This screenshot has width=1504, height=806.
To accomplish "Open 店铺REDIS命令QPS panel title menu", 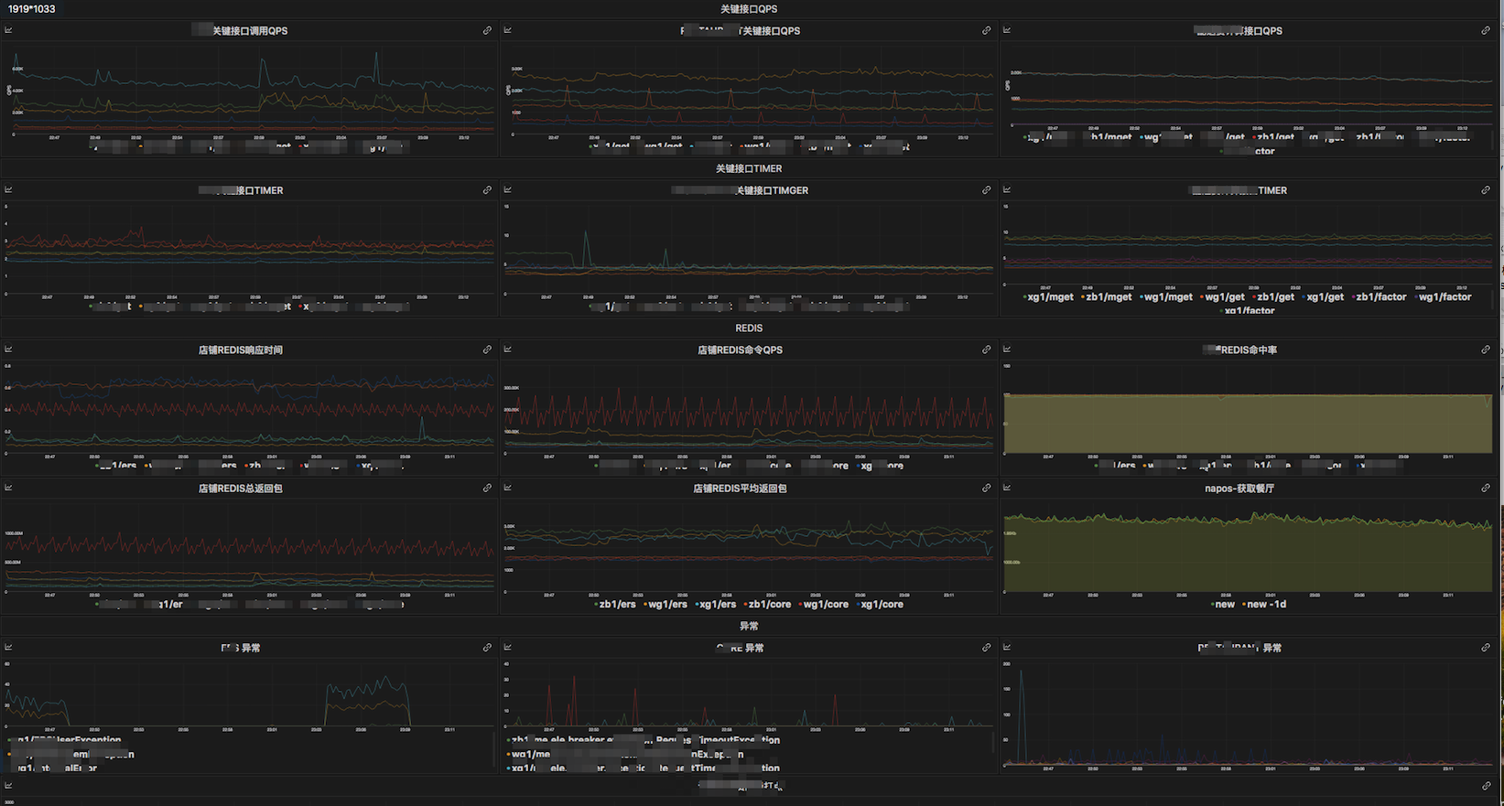I will tap(740, 350).
